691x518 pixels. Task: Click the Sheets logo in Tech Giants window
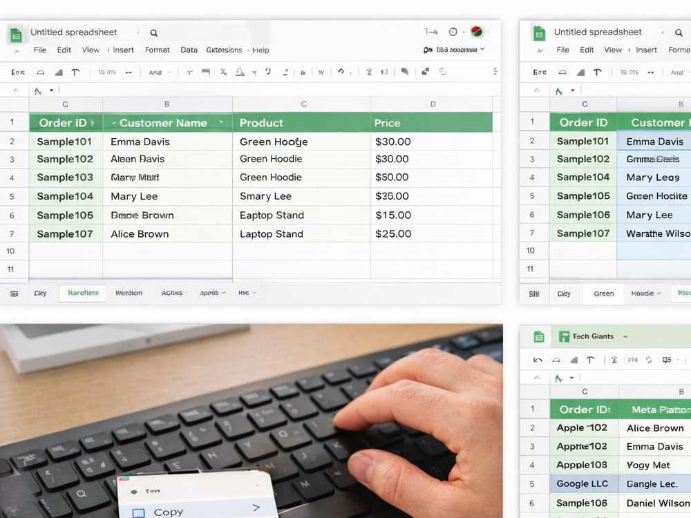(539, 337)
